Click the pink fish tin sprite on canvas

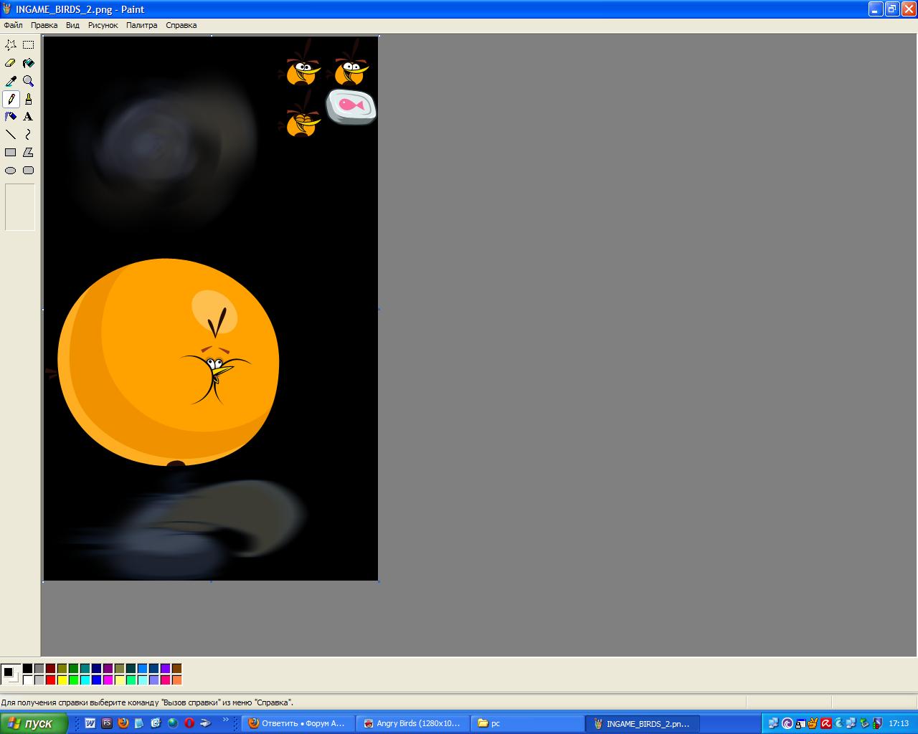351,107
